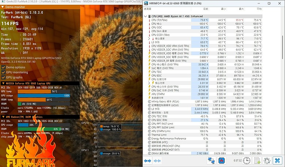The image size is (285, 167).
Task: Close sensors with the blue X button
Action: (x=277, y=161)
